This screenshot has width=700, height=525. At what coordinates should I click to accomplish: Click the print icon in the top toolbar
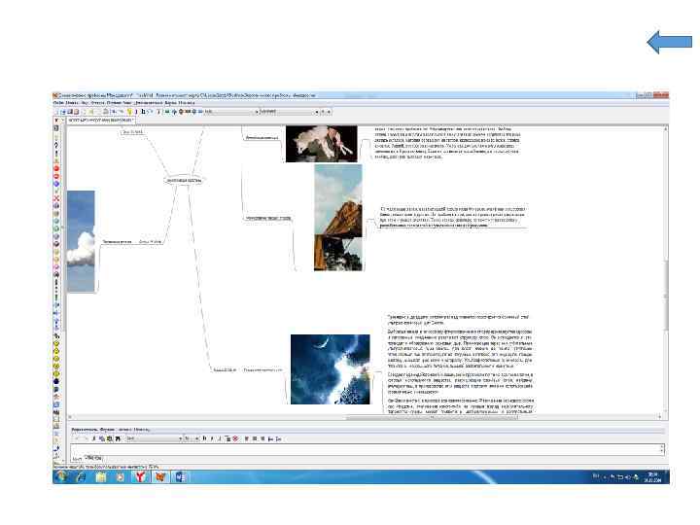coord(106,112)
